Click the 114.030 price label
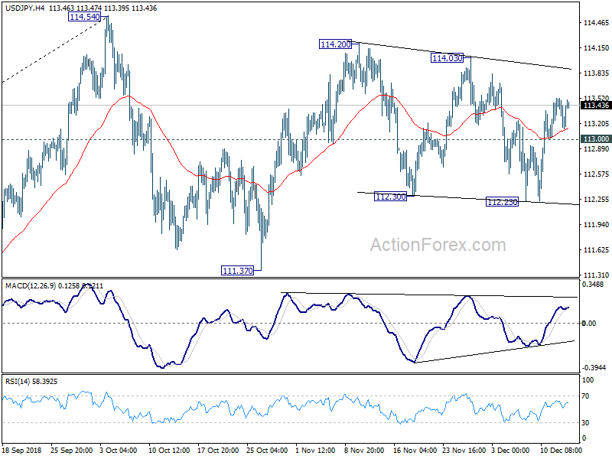This screenshot has height=459, width=612. (x=448, y=58)
